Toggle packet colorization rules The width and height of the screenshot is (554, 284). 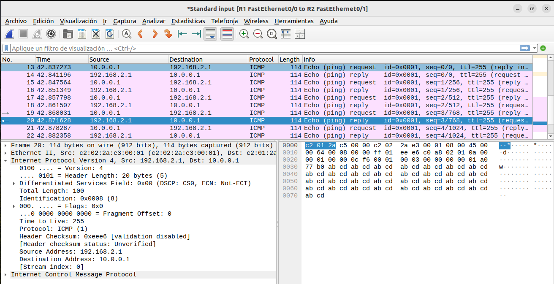tap(227, 34)
